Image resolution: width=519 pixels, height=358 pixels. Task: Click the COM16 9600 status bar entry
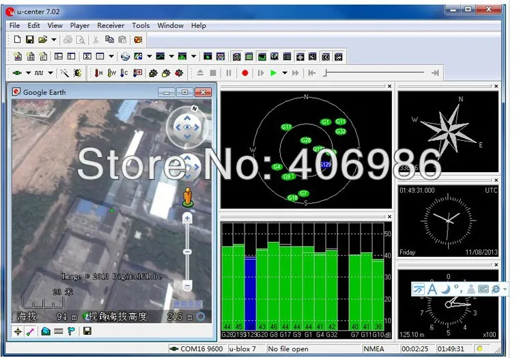197,348
